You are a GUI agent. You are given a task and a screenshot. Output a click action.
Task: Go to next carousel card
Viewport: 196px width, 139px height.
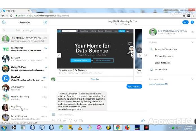coord(140,55)
